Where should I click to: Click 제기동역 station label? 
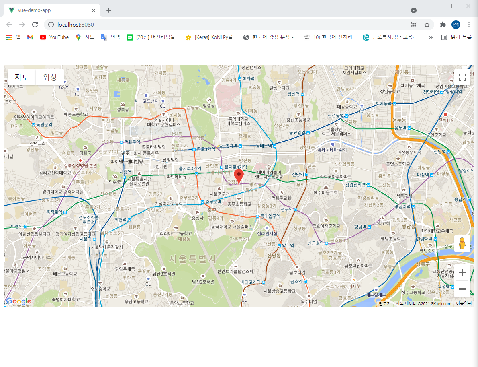click(384, 103)
